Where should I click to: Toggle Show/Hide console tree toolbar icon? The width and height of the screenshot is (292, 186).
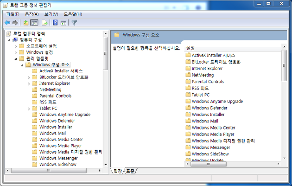pos(34,23)
